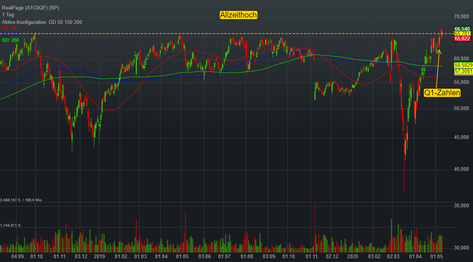Click the 03.12. date label
This screenshot has height=262, width=473.
point(82,257)
